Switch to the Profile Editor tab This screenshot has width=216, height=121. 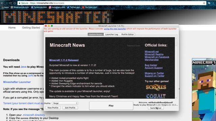(x=128, y=34)
